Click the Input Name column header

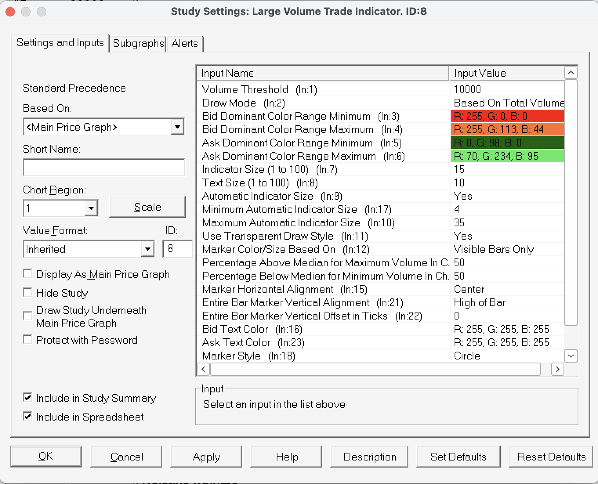[x=323, y=73]
